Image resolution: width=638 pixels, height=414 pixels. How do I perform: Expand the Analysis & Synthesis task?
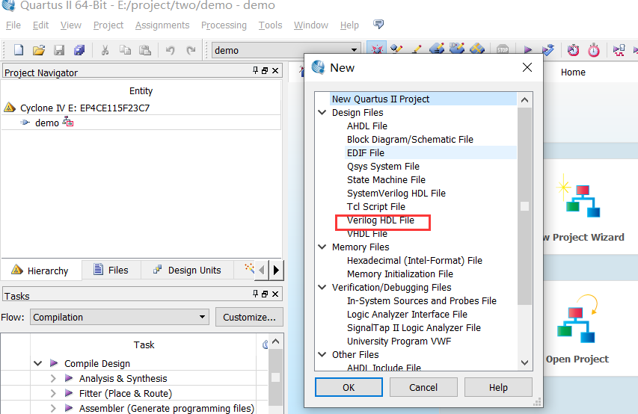(53, 378)
